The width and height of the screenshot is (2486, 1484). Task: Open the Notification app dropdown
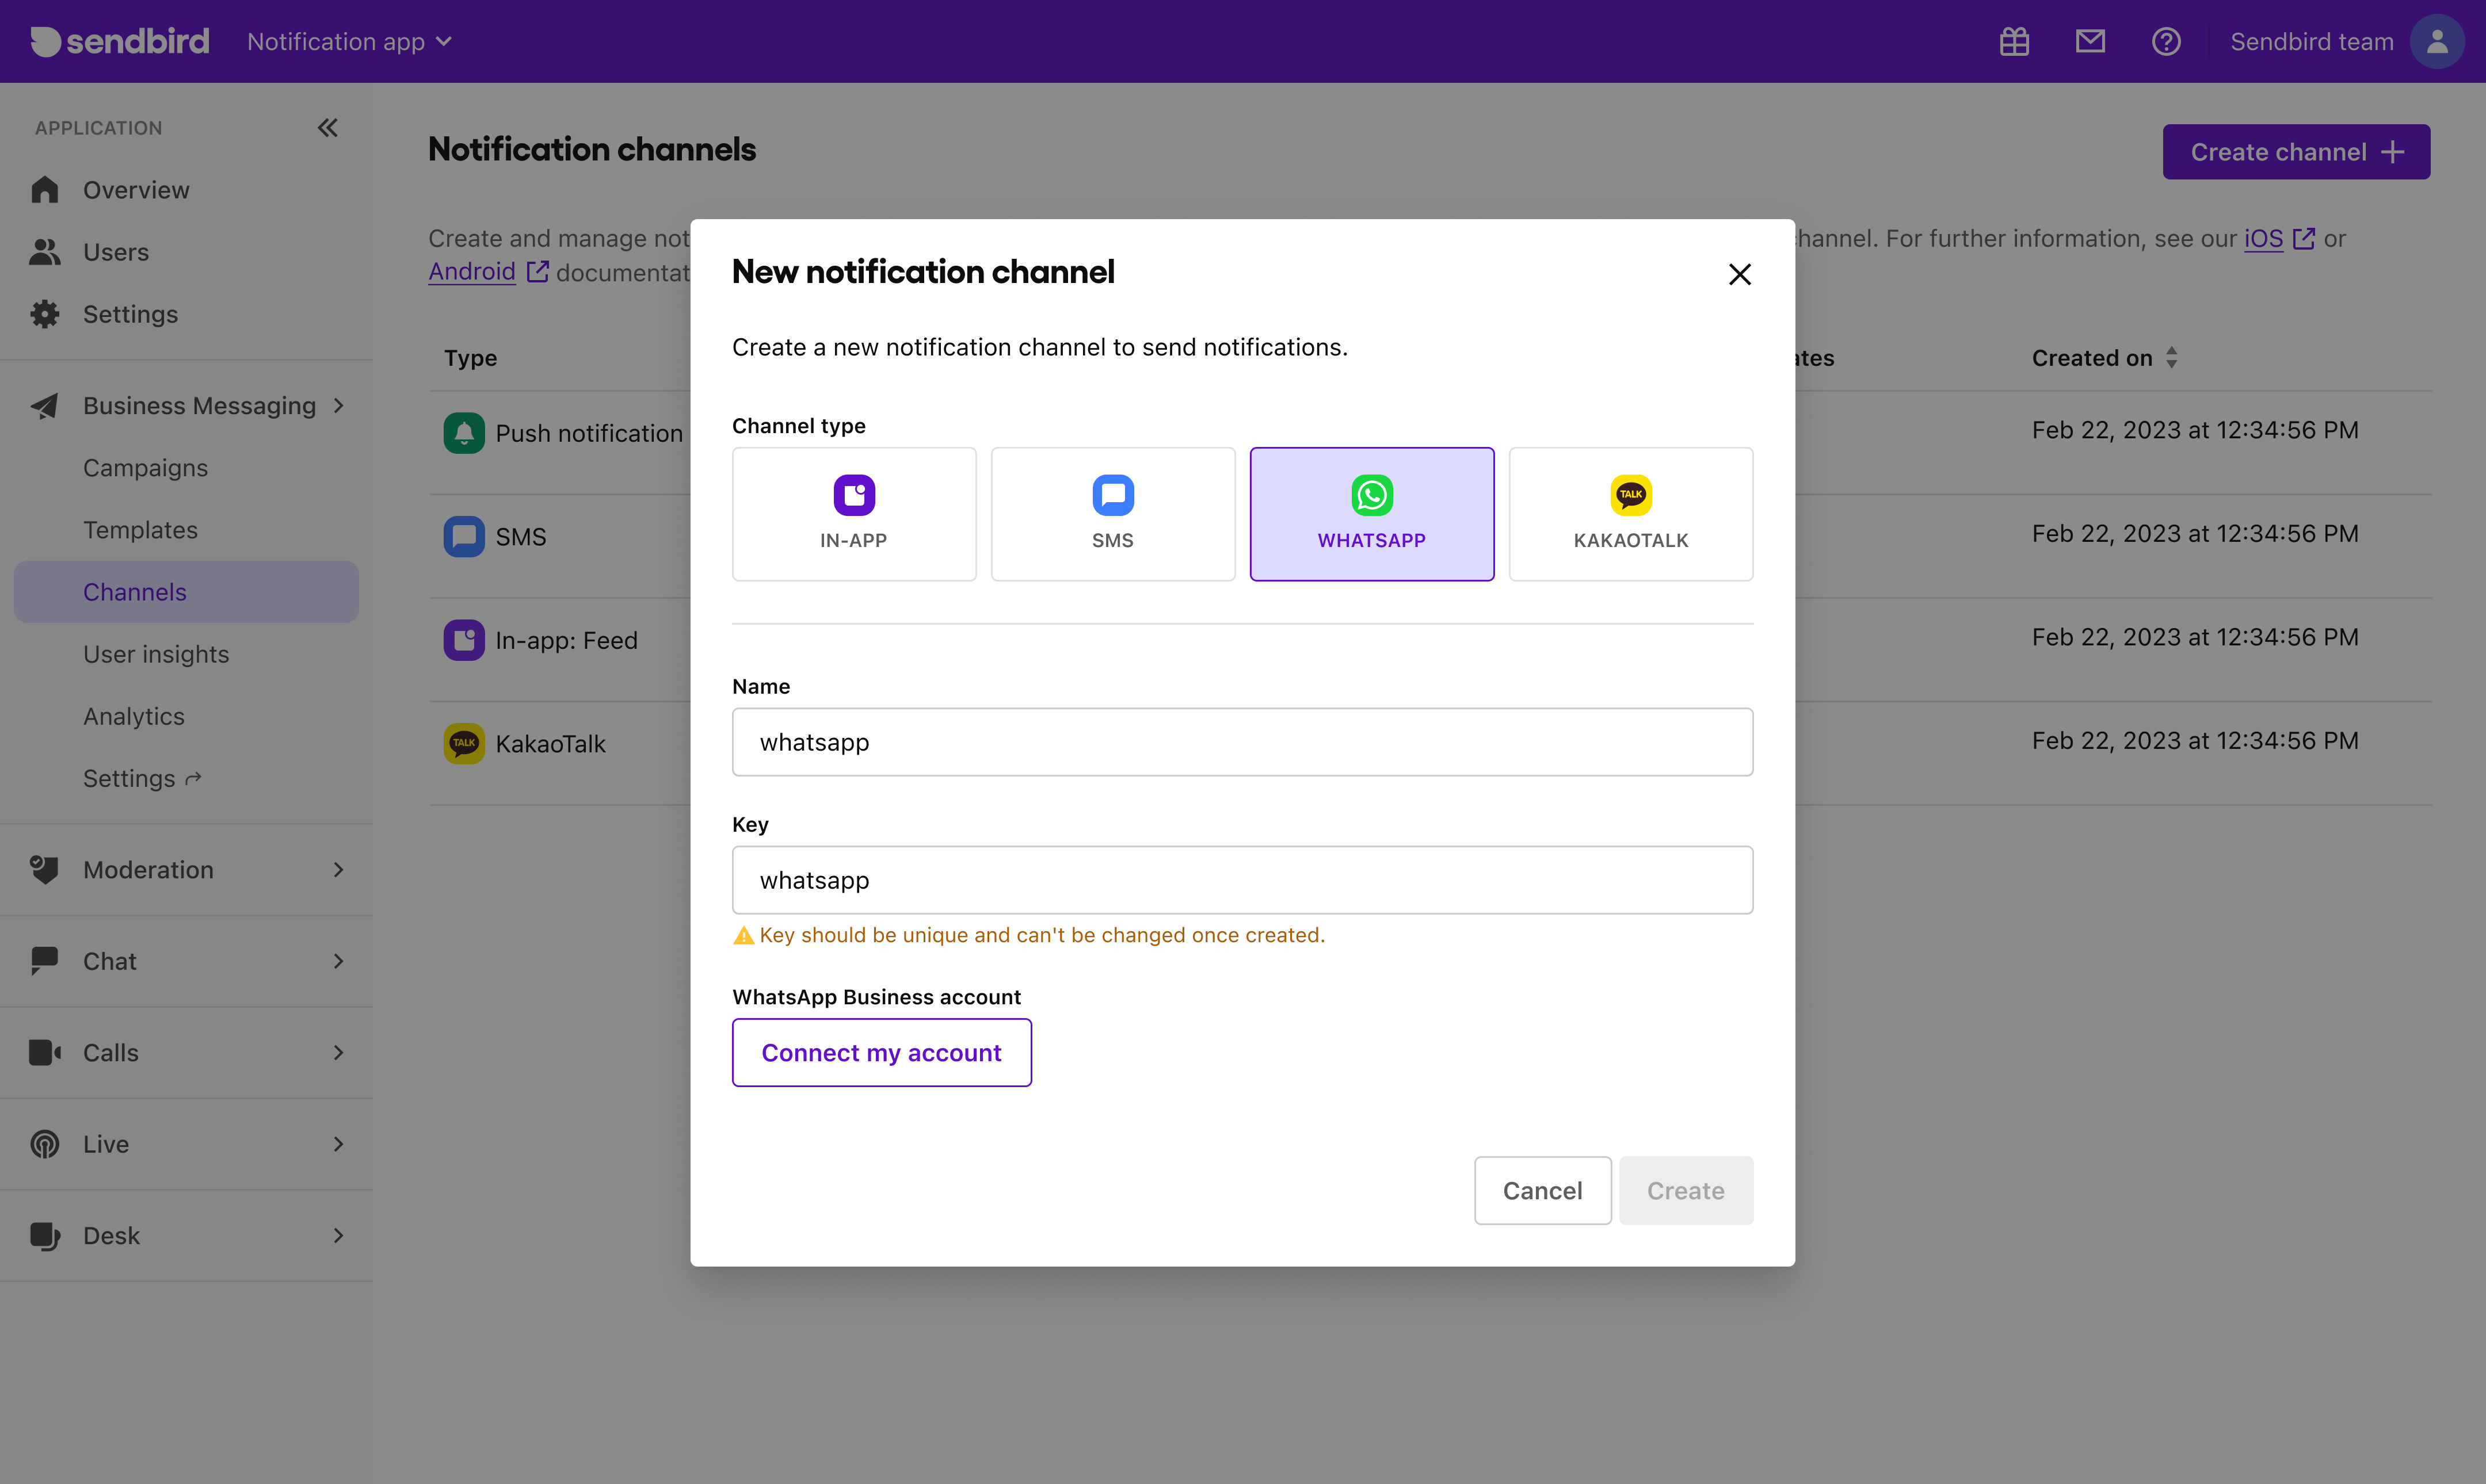(x=349, y=41)
